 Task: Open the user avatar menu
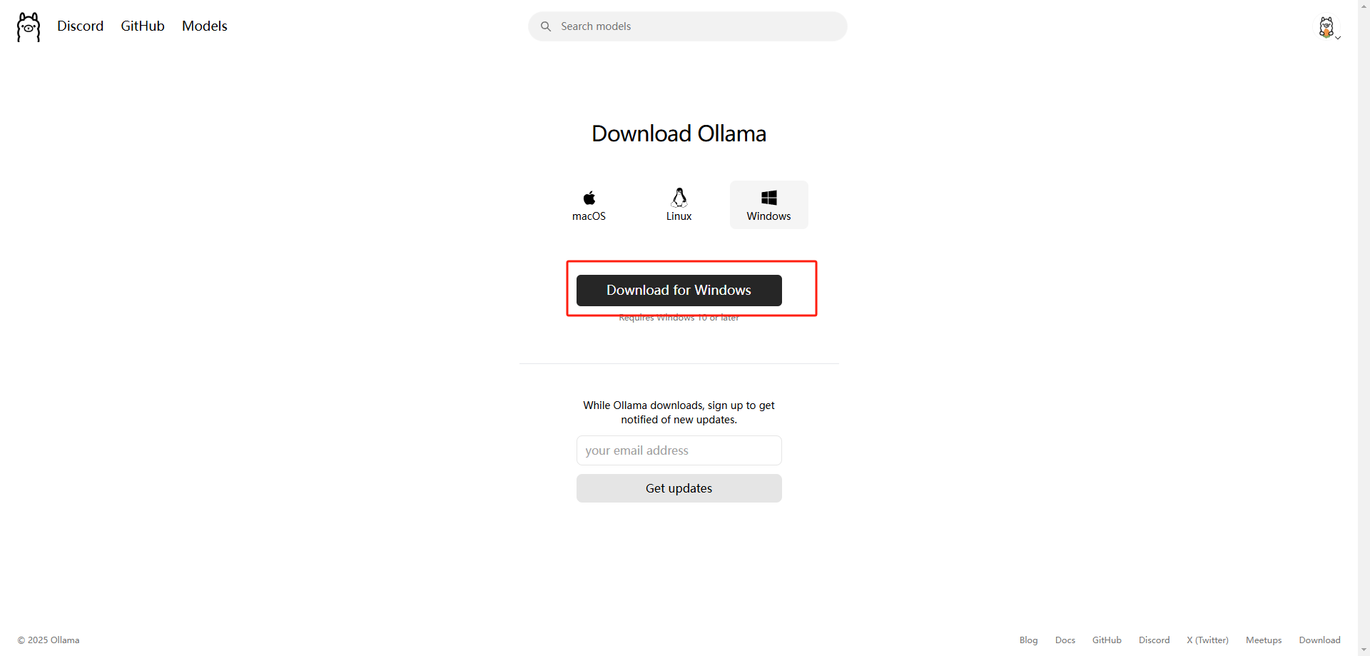(1326, 27)
